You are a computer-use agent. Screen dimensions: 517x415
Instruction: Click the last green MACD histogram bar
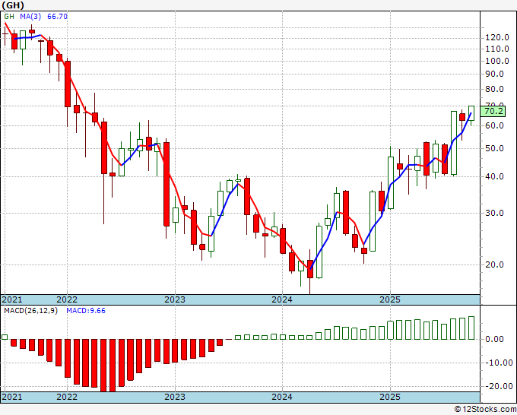point(471,328)
